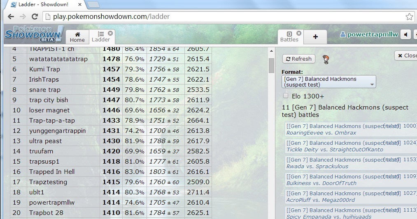Select ladder user Trapped In Hell

pos(51,172)
